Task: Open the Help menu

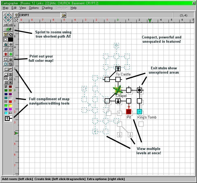Action: pyautogui.click(x=74, y=8)
